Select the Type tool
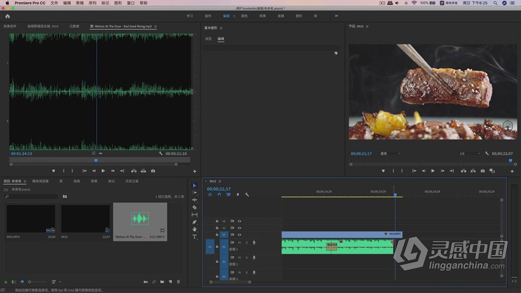 [194, 237]
